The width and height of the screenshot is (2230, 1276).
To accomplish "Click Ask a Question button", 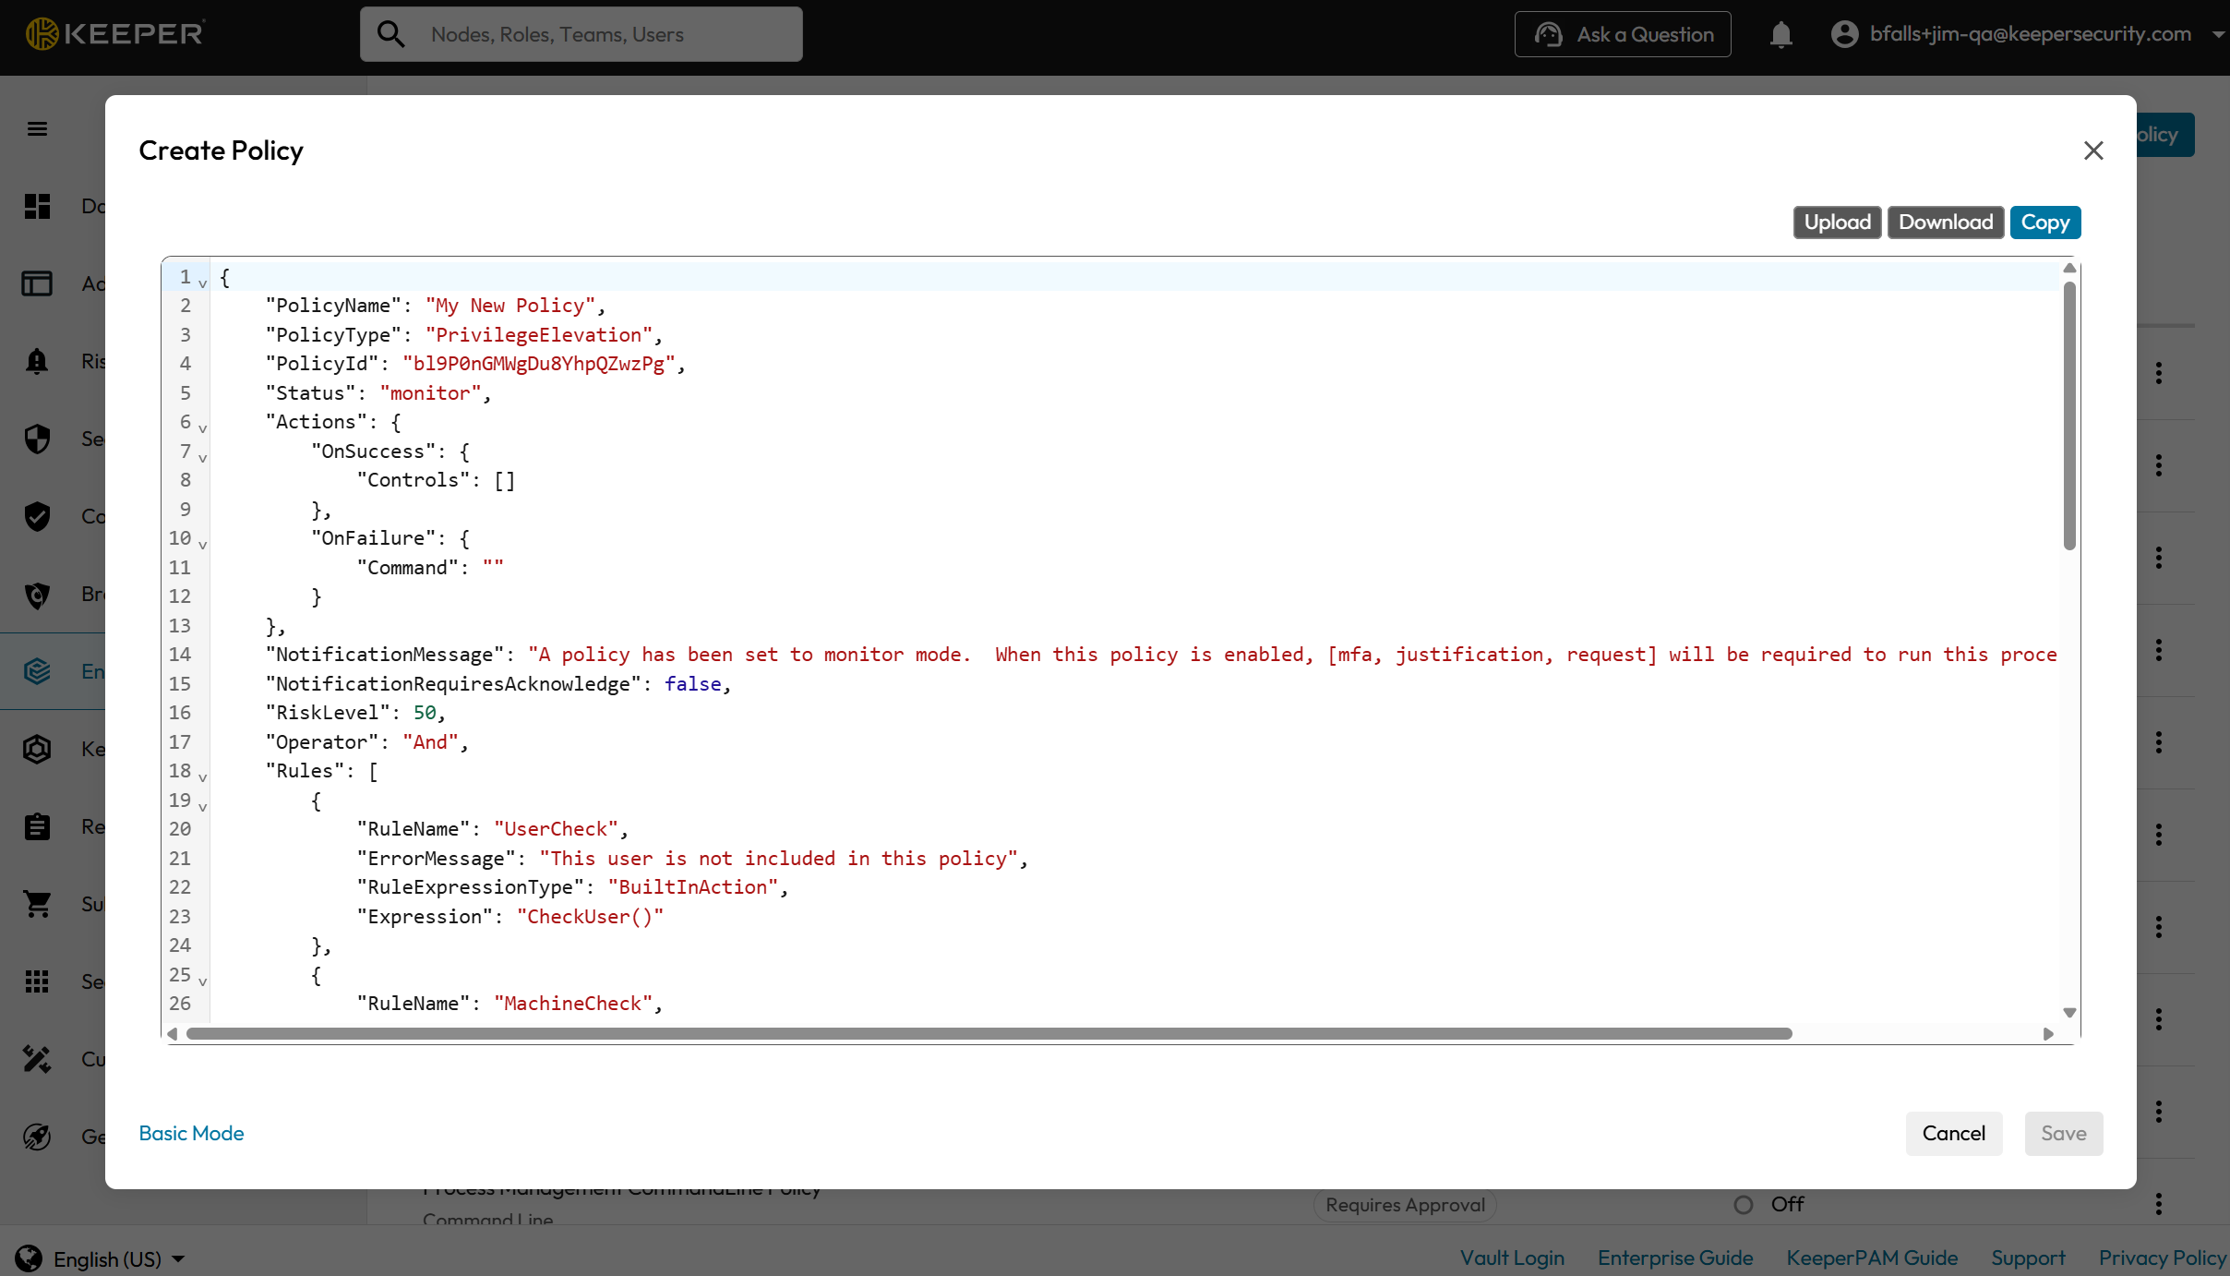I will coord(1622,35).
